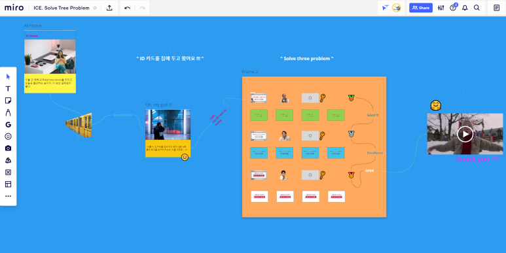Select the Text tool

8,89
